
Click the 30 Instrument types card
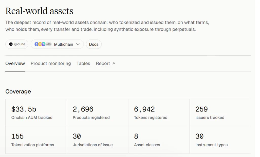[220, 140]
